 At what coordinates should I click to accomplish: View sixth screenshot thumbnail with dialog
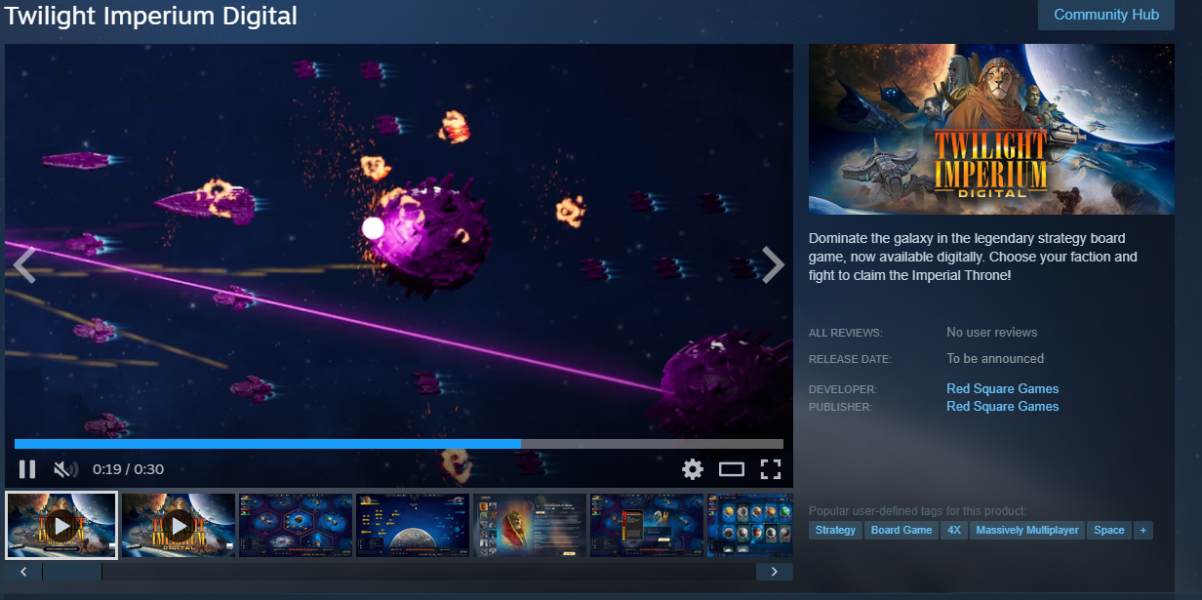click(647, 525)
